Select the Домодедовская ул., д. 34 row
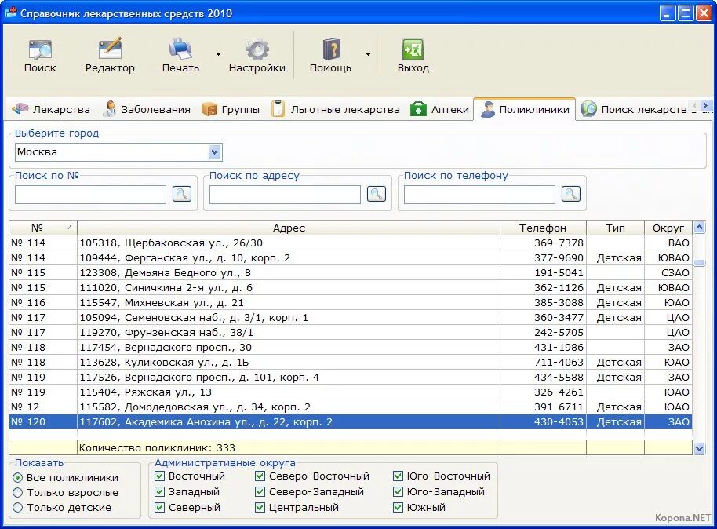The width and height of the screenshot is (717, 529). click(351, 407)
